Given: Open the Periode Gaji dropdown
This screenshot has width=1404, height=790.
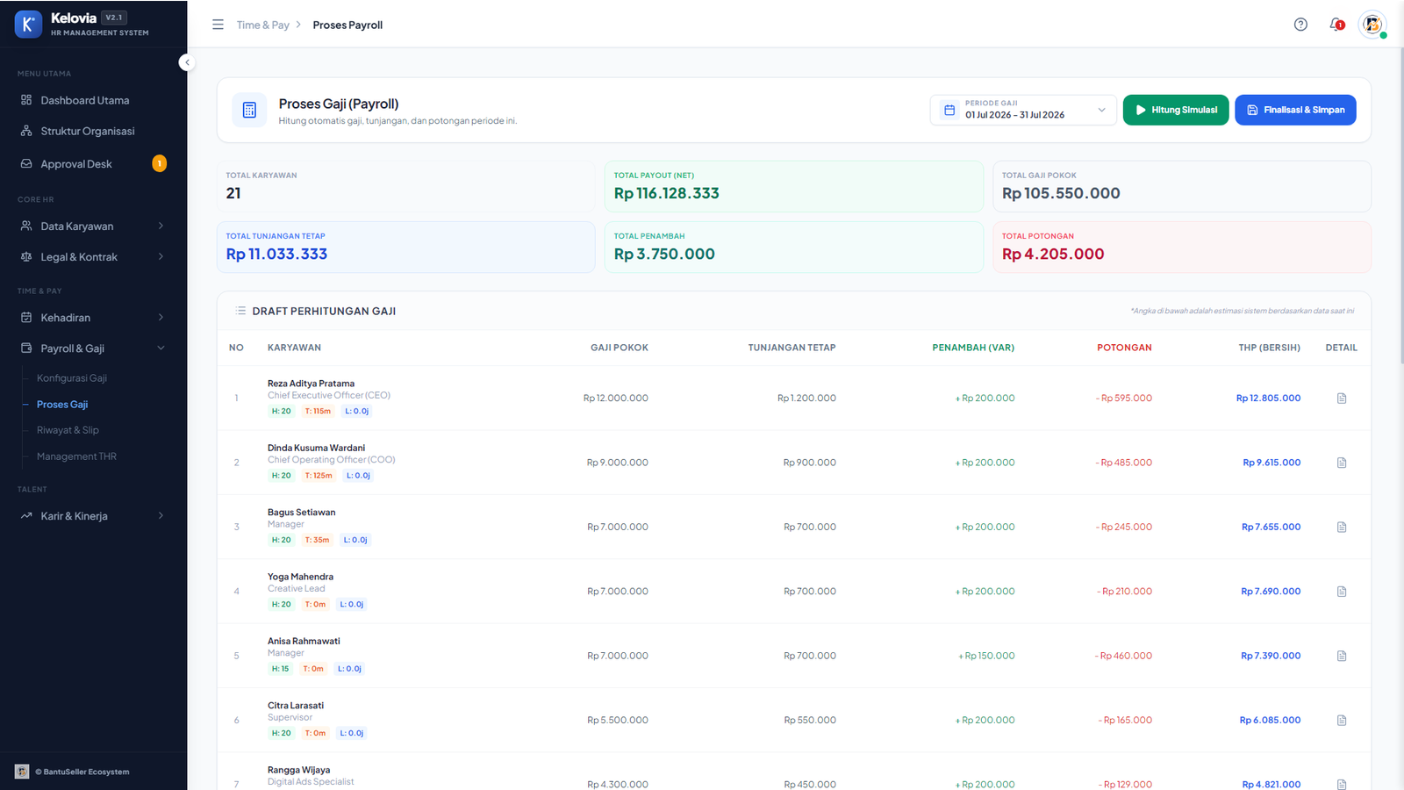Looking at the screenshot, I should 1023,110.
